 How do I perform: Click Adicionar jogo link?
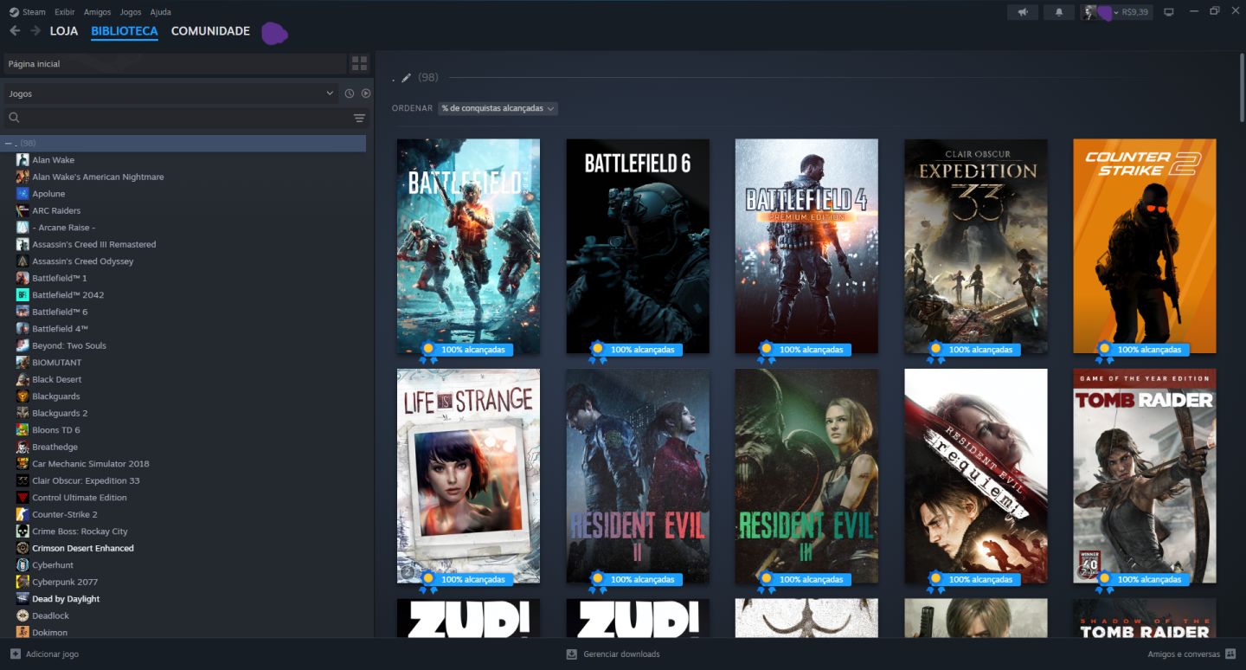(x=52, y=654)
